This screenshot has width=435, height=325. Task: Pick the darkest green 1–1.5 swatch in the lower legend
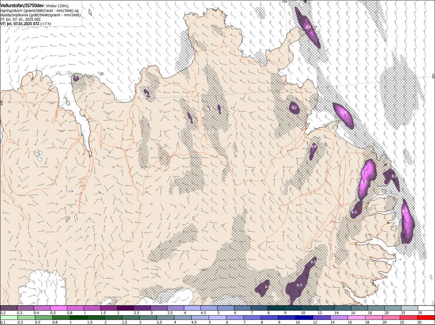tap(79, 318)
